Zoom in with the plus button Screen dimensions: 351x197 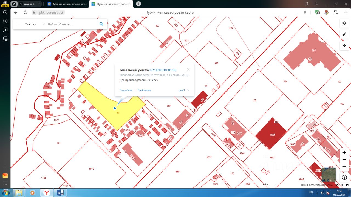point(344,152)
